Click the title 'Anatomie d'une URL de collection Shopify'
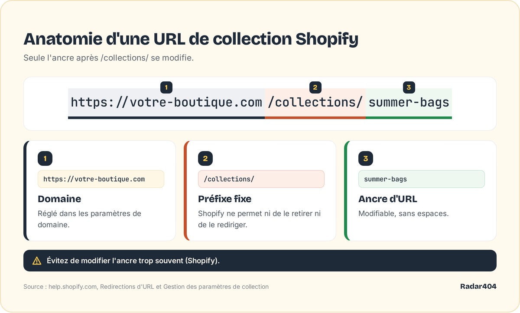The width and height of the screenshot is (520, 313). coord(191,39)
